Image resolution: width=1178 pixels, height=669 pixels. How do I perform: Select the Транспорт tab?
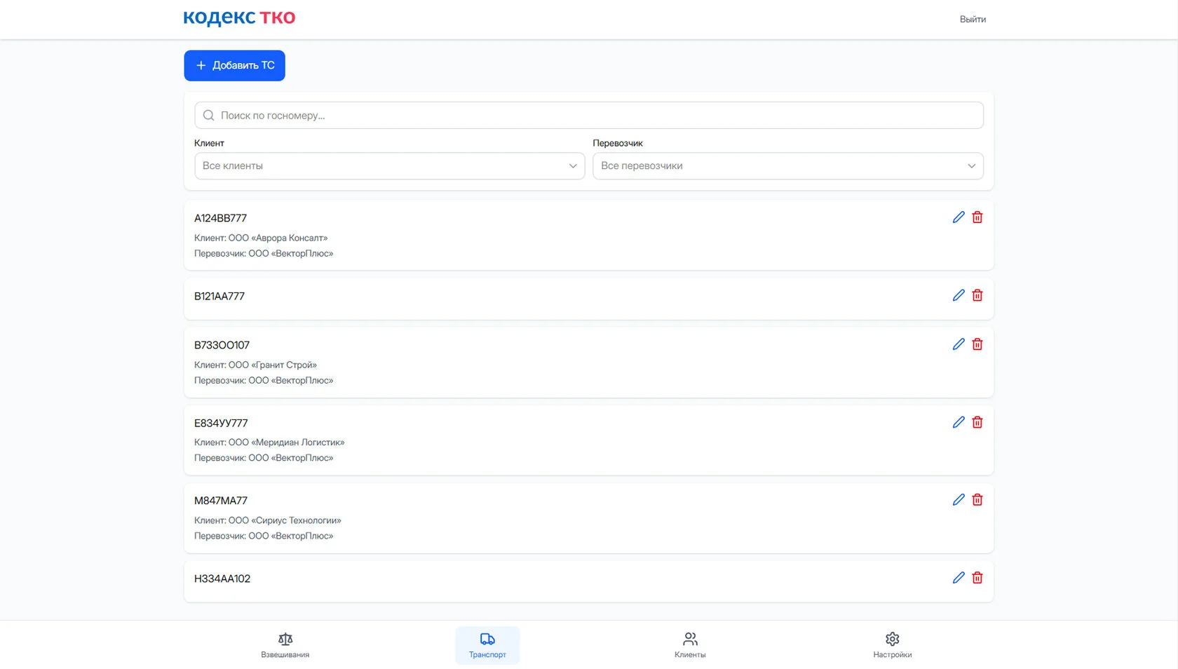(x=487, y=645)
